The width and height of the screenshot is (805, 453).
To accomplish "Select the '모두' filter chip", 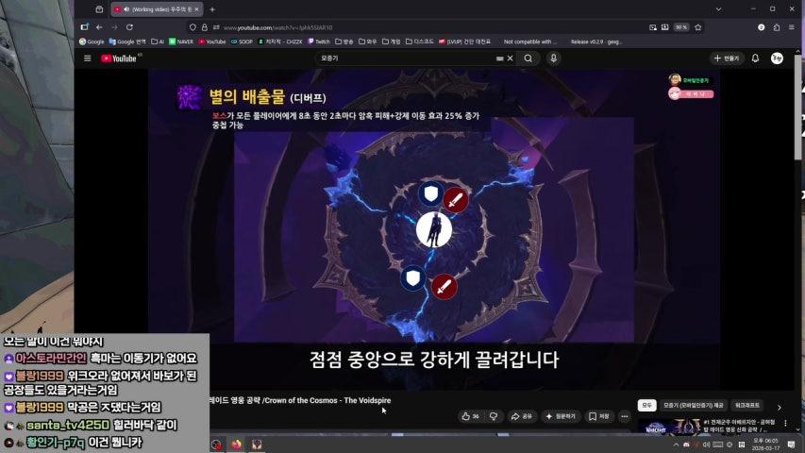I will [646, 405].
